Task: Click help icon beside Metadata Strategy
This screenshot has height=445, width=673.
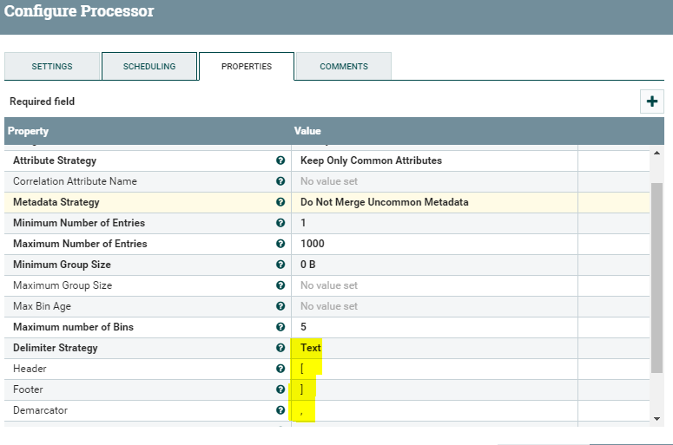Action: pyautogui.click(x=280, y=202)
